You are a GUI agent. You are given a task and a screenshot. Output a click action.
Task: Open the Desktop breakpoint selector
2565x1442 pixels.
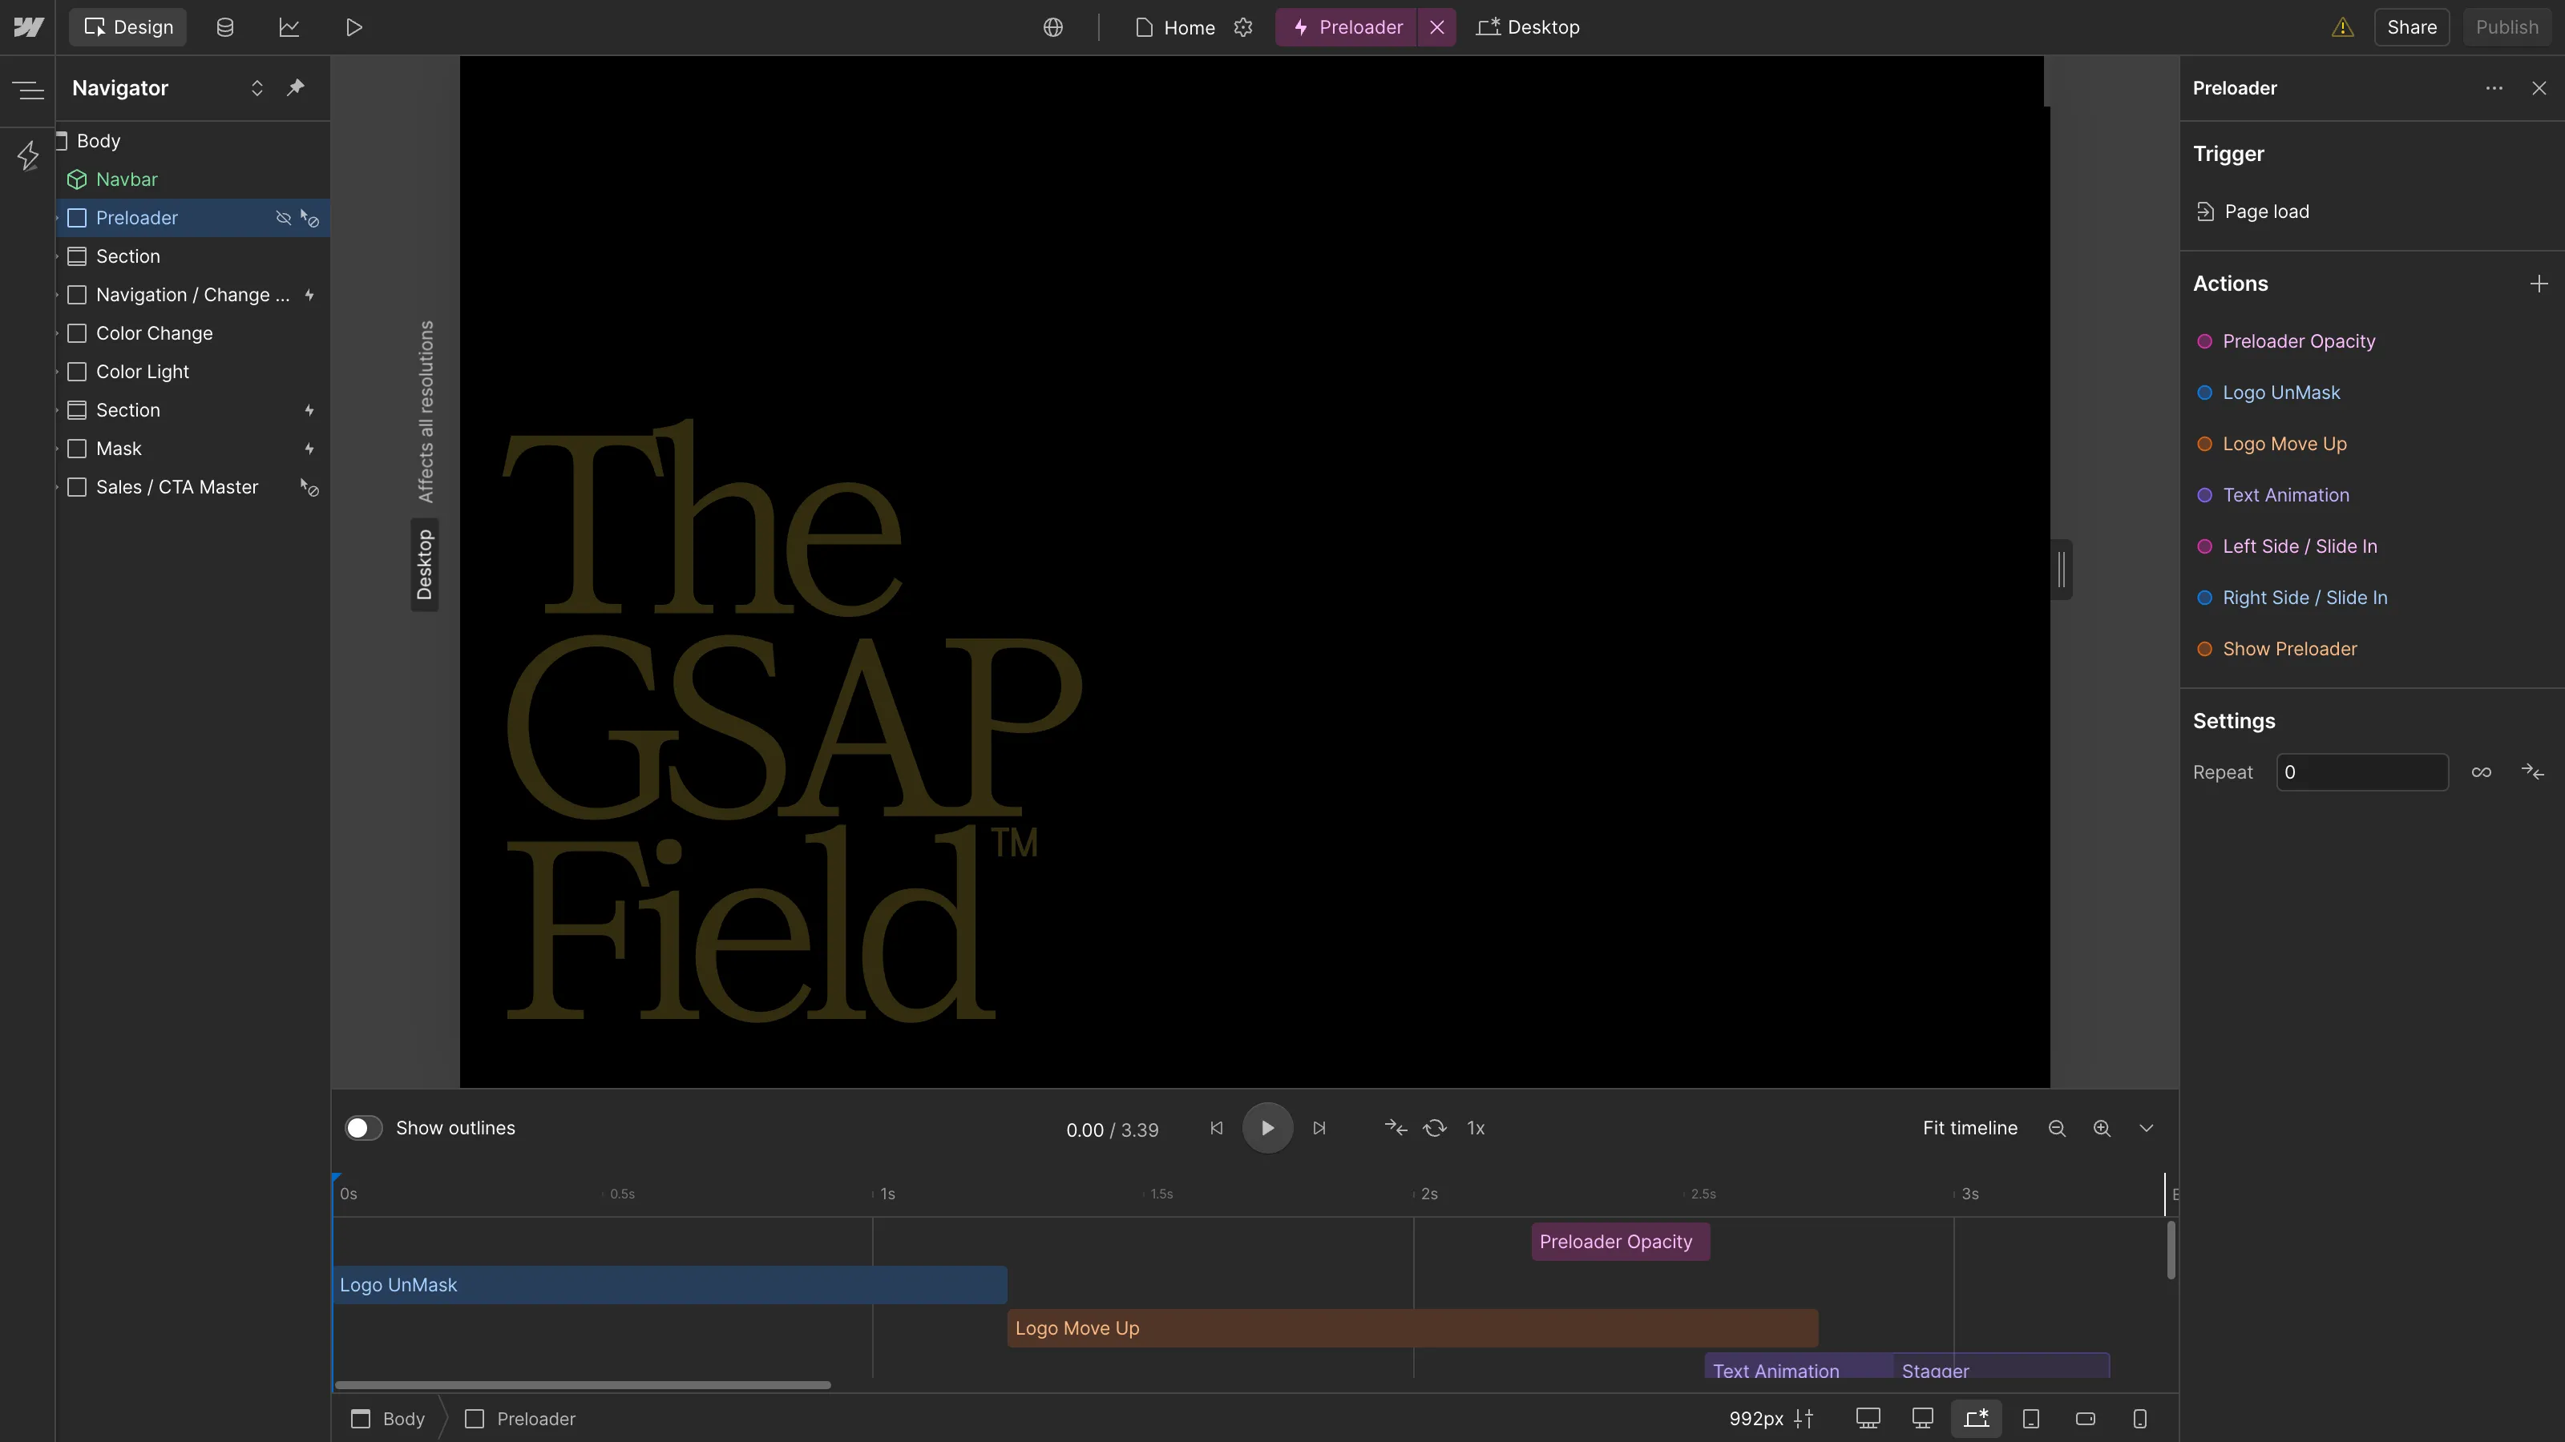[x=1529, y=27]
